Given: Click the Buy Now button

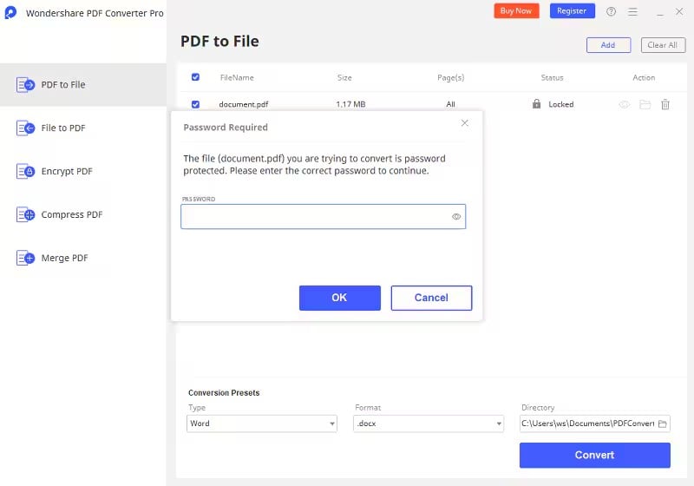Looking at the screenshot, I should 516,11.
